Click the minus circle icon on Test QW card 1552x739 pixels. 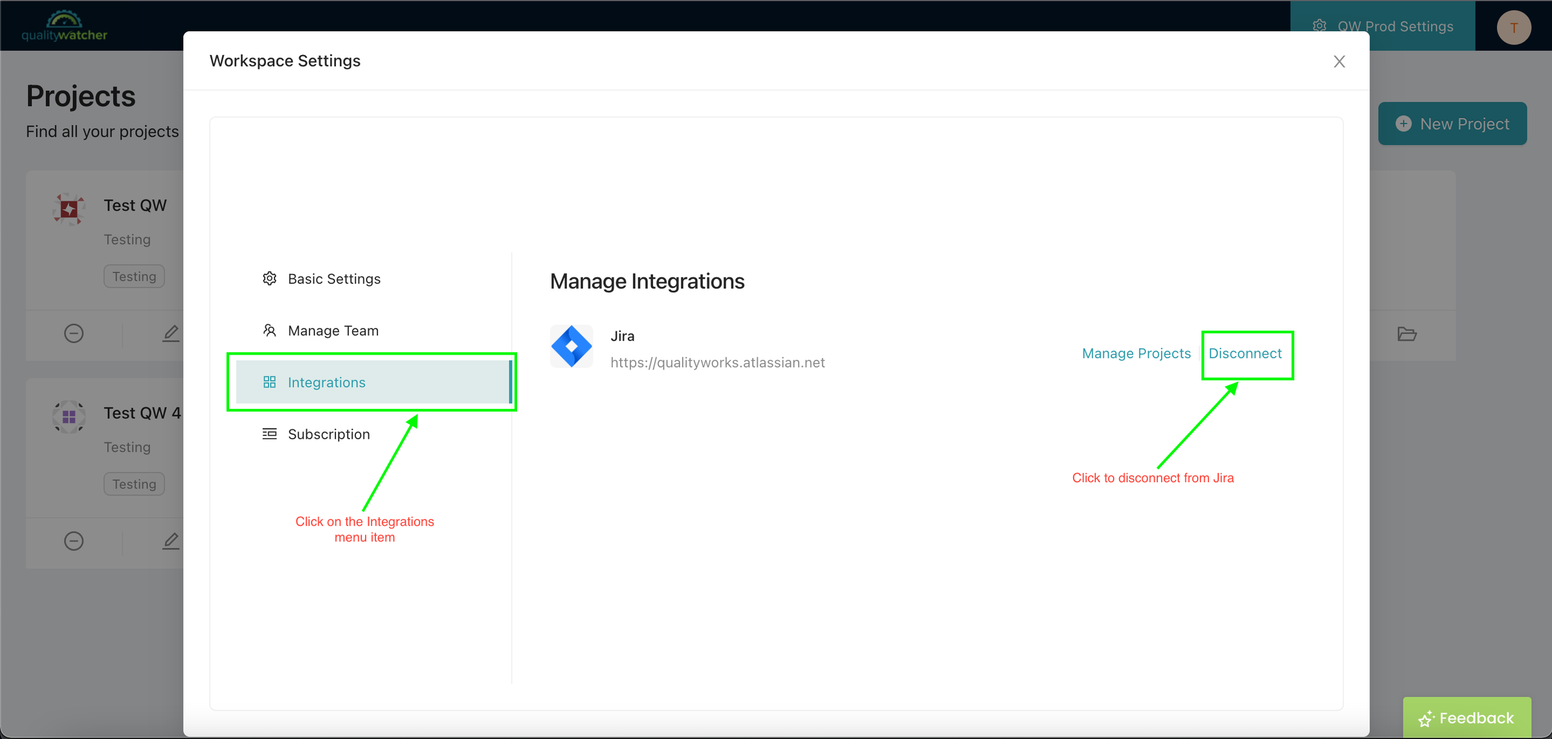point(74,333)
